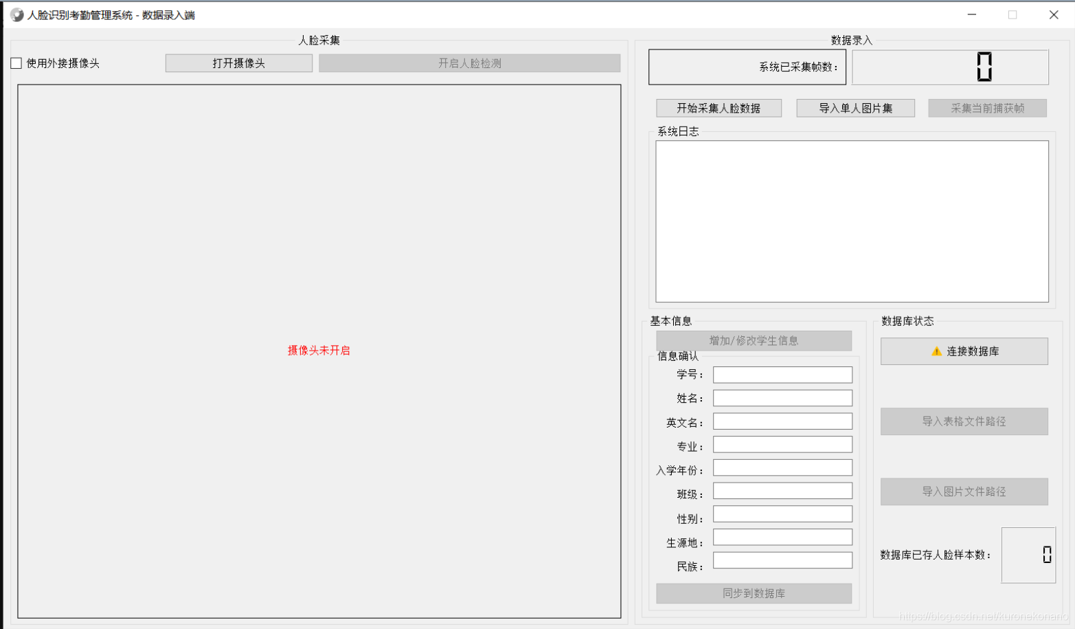
Task: Click the app icon in title bar
Action: coord(16,15)
